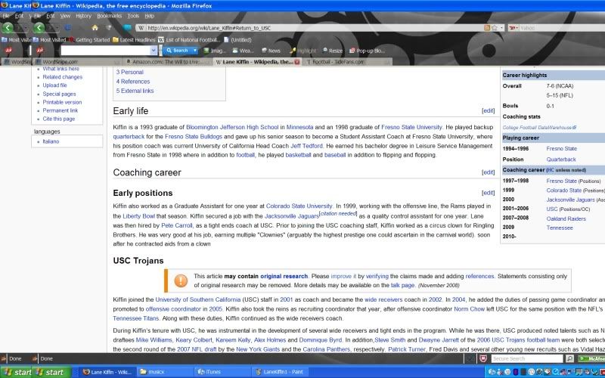Open the Jeff Tedford link
Screen dimensions: 605x378
[306, 146]
